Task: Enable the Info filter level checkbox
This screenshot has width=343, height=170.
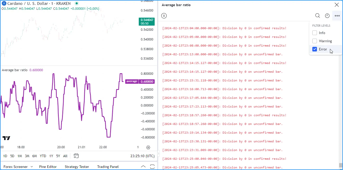Action: pos(315,33)
